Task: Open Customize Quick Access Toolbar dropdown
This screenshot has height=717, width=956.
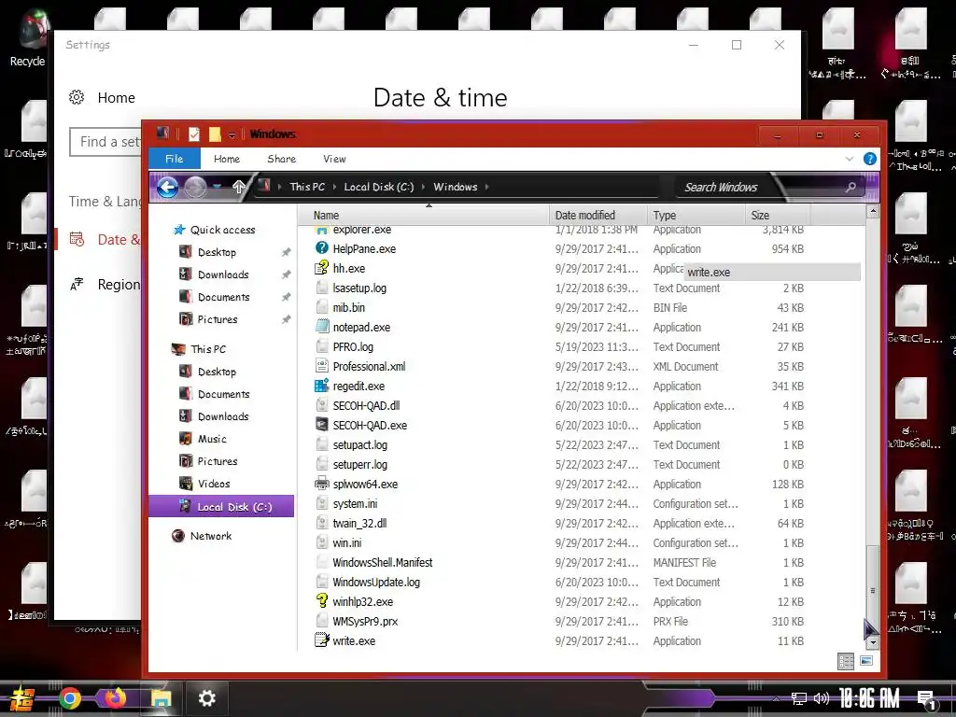Action: (x=232, y=134)
